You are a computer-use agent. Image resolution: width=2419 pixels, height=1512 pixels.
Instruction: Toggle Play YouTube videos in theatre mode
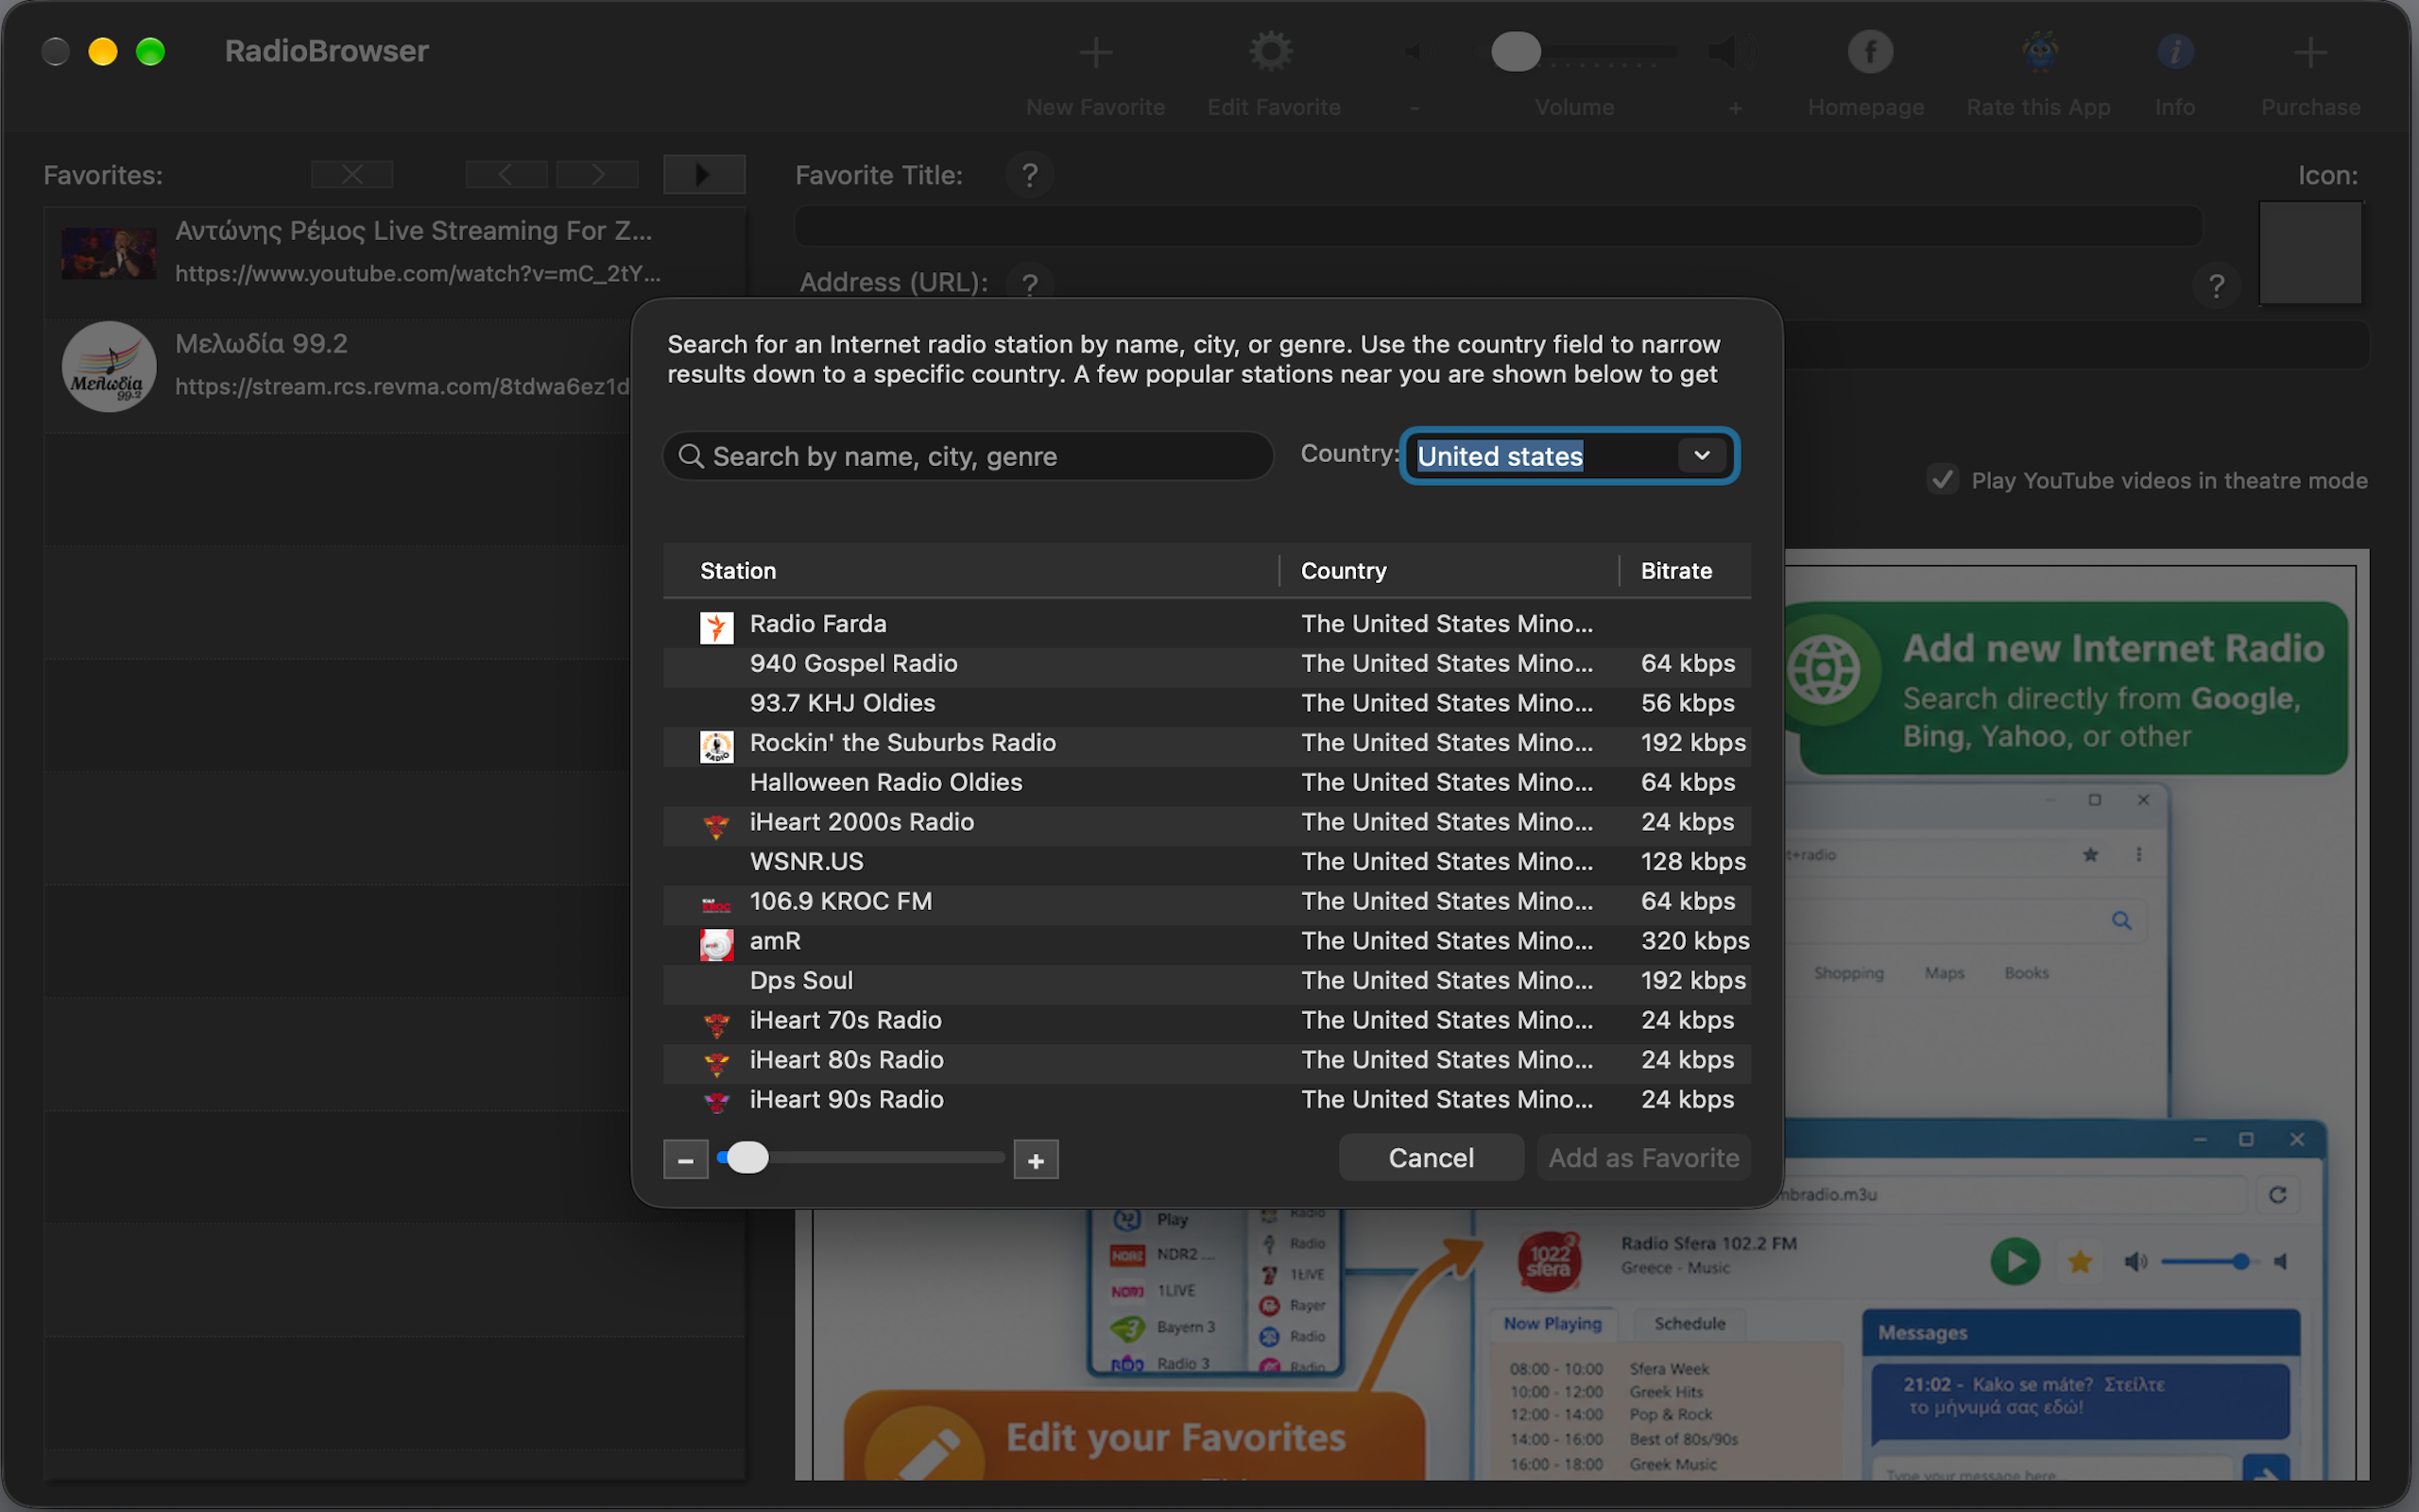point(1942,479)
